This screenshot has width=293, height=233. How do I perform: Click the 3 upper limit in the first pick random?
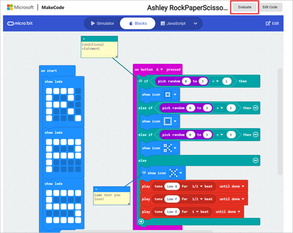click(x=202, y=81)
